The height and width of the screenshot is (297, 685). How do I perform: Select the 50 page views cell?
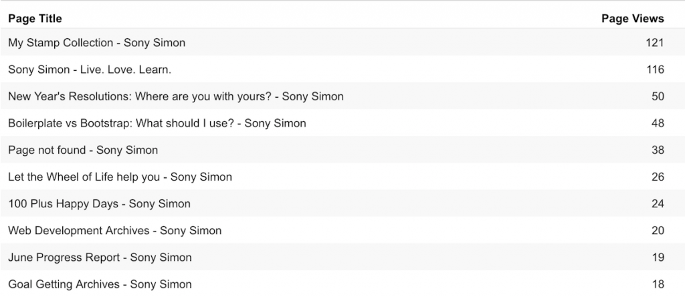point(658,96)
